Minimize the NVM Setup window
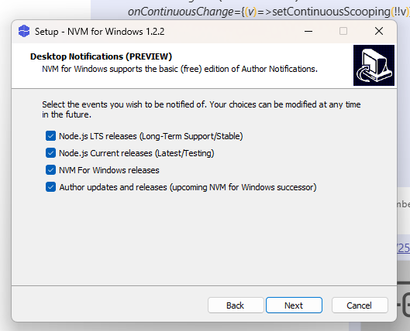The height and width of the screenshot is (331, 410). [308, 31]
